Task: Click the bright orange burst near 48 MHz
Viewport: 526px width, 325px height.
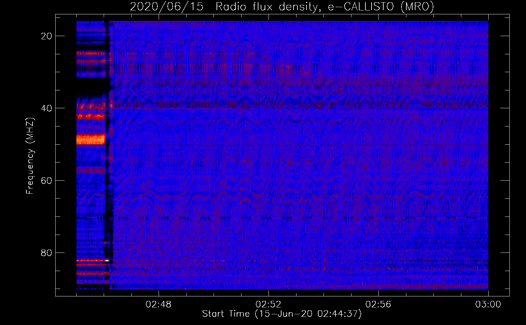Action: tap(91, 139)
